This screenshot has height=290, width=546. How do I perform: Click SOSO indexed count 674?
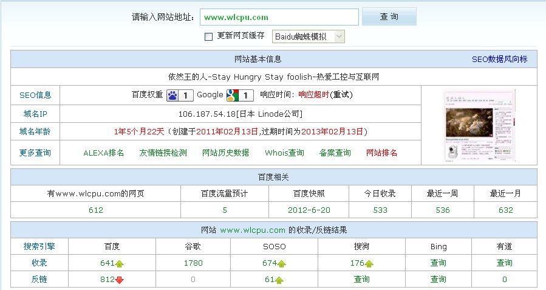tap(270, 263)
